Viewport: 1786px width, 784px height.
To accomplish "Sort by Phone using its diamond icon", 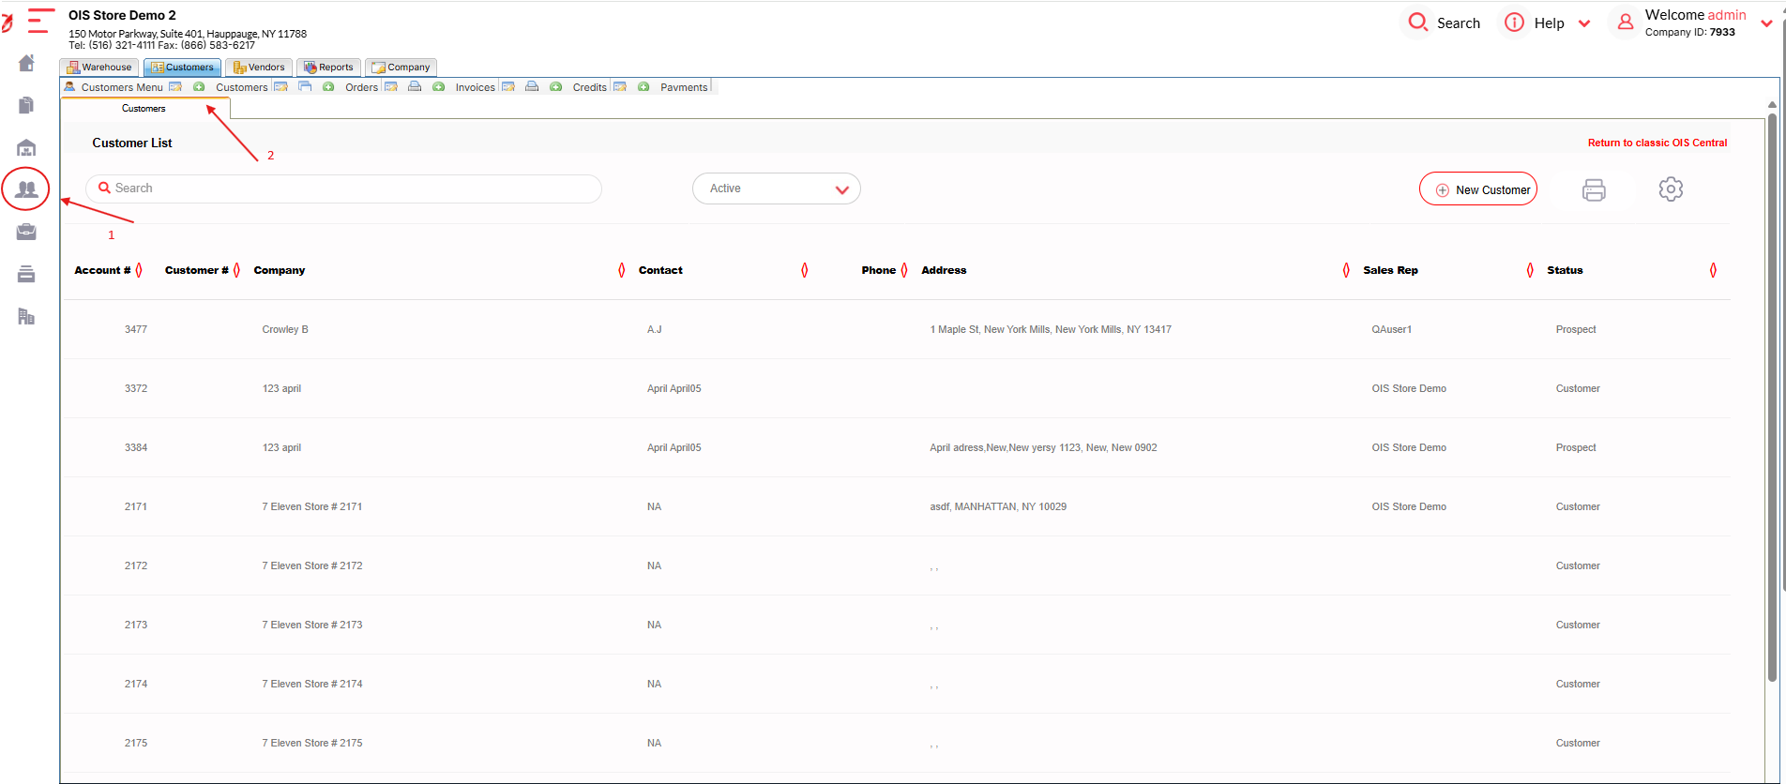I will [x=904, y=270].
